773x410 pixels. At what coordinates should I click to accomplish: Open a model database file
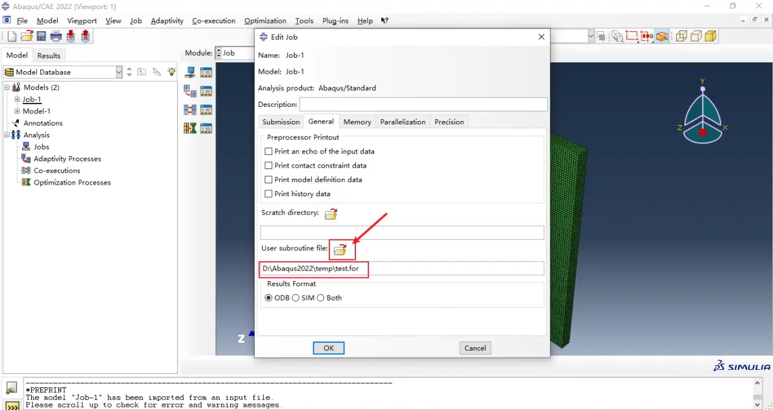27,36
